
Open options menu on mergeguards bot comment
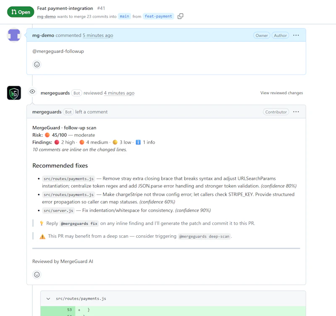click(296, 112)
